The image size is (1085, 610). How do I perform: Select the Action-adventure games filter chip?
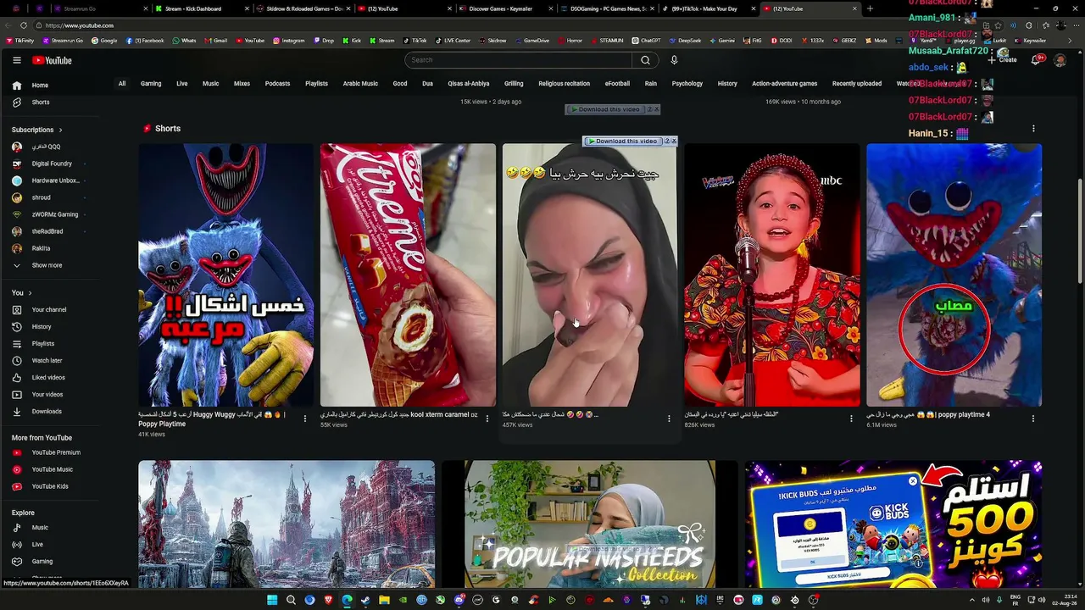(x=784, y=84)
